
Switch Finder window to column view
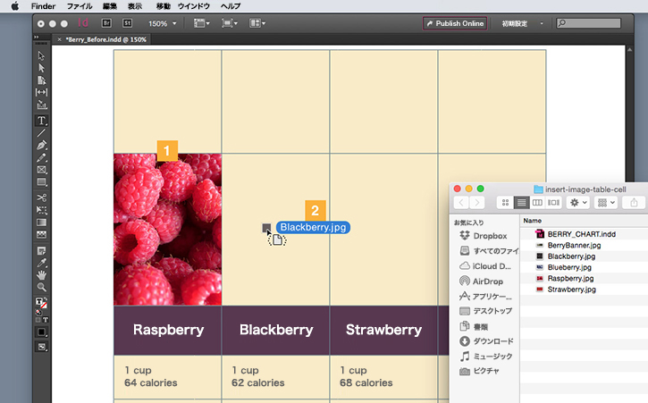[x=537, y=203]
